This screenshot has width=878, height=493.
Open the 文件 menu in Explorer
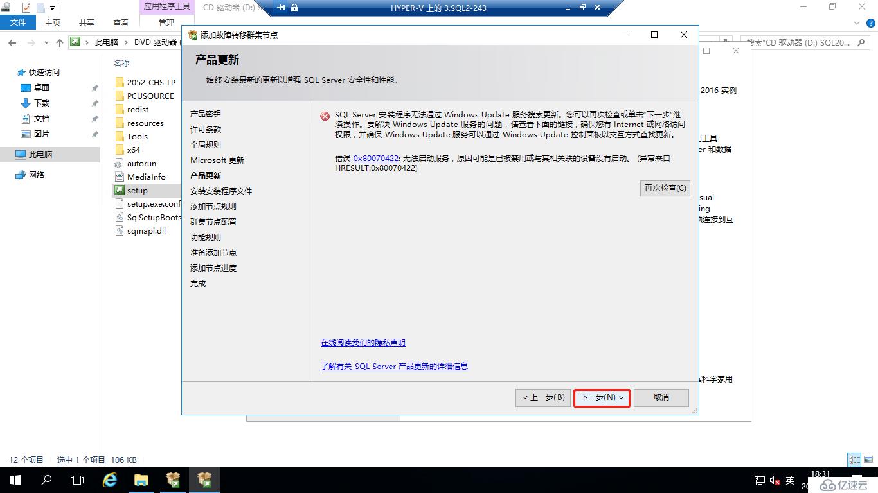point(18,22)
